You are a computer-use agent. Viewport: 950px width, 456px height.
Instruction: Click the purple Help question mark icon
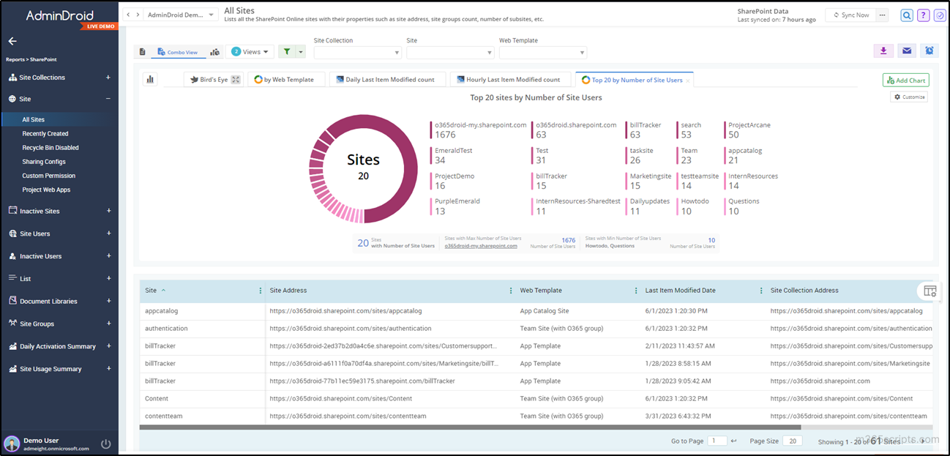(x=923, y=15)
